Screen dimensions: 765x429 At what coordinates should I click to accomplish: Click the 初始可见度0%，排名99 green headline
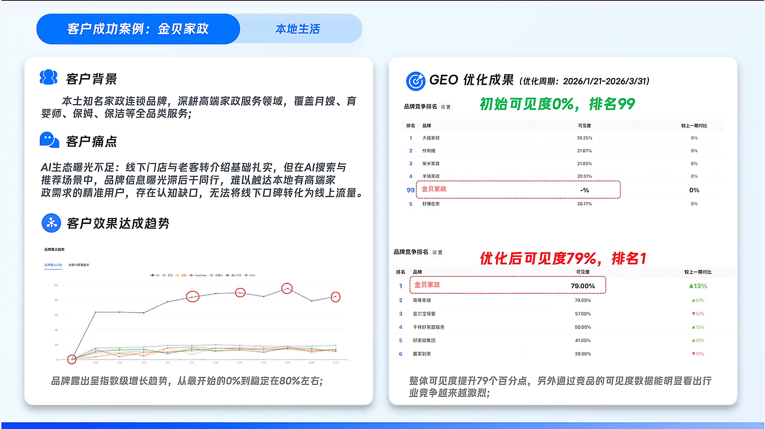(557, 104)
